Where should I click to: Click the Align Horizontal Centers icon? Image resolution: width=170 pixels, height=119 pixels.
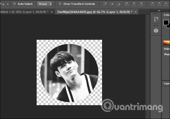[x=134, y=4]
